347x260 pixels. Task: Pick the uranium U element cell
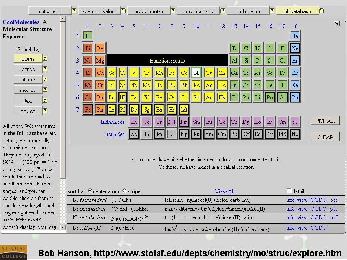click(x=172, y=134)
